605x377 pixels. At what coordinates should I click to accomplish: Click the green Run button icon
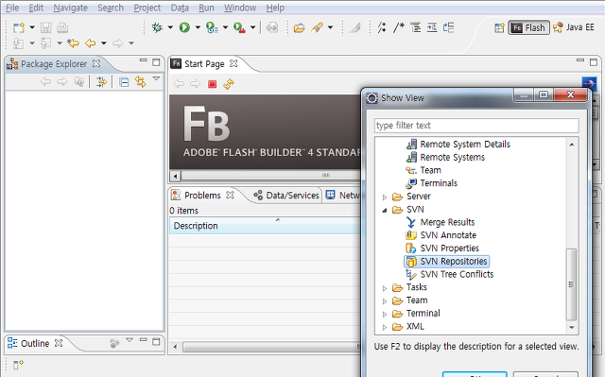coord(184,27)
